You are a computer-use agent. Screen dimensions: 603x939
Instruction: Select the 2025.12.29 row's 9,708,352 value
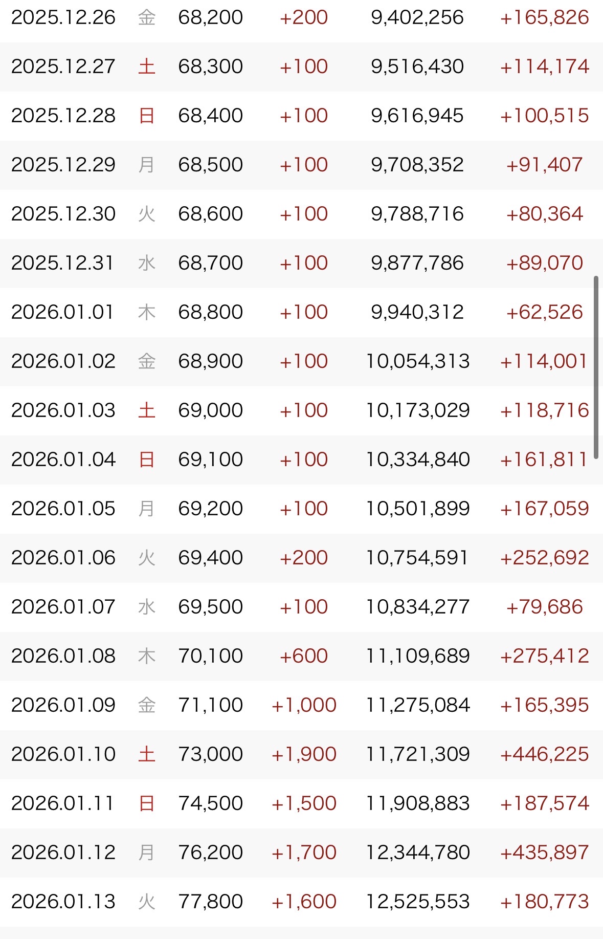click(x=417, y=165)
